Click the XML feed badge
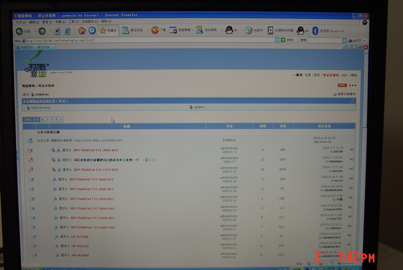 342,85
